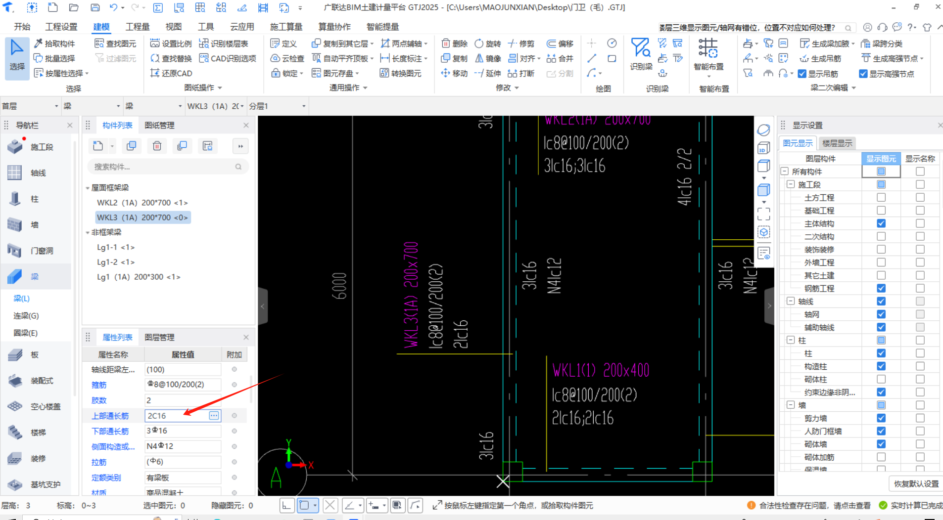Click trash delete icon in component list

coord(157,146)
